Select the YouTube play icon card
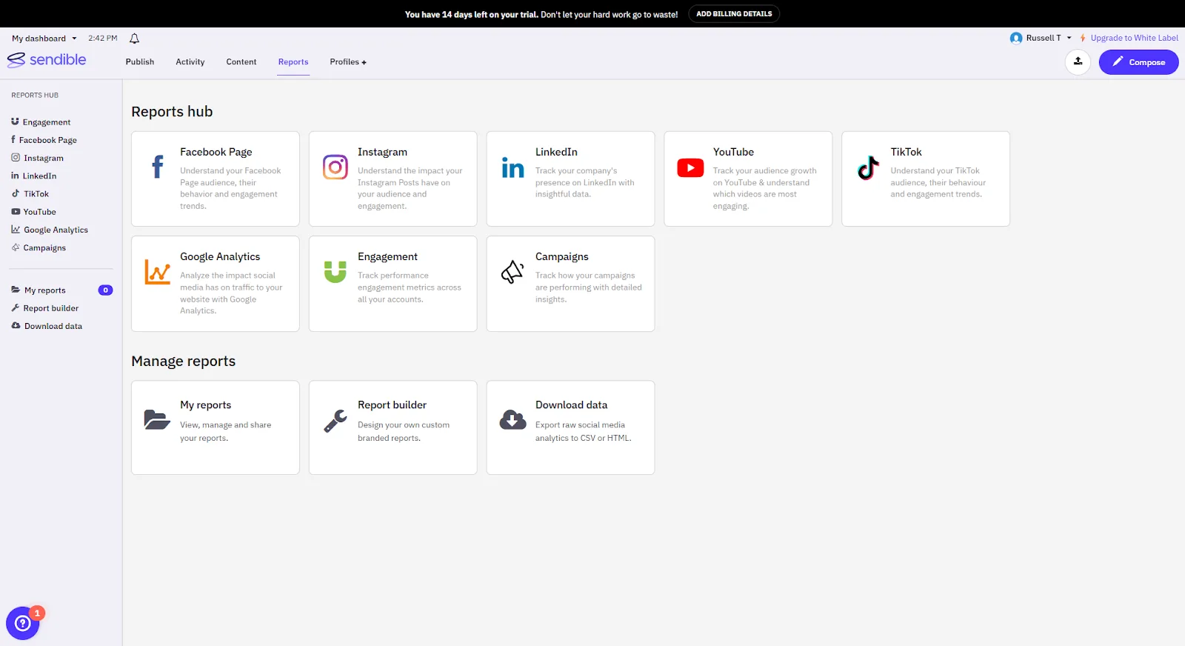This screenshot has width=1185, height=646. point(690,168)
